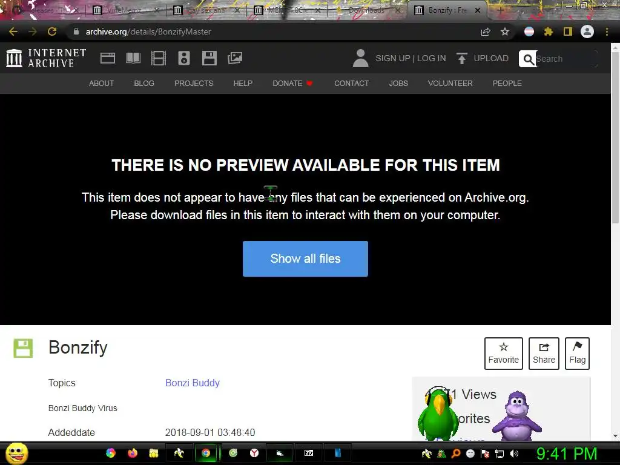620x465 pixels.
Task: Open the red Yandex browser taskbar icon
Action: click(x=254, y=453)
